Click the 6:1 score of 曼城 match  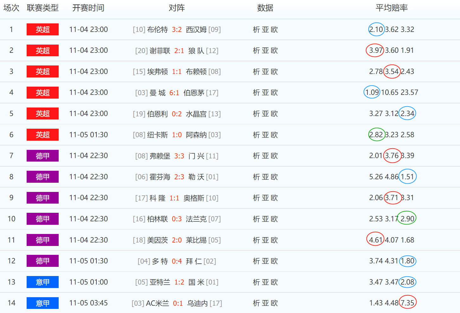click(174, 93)
